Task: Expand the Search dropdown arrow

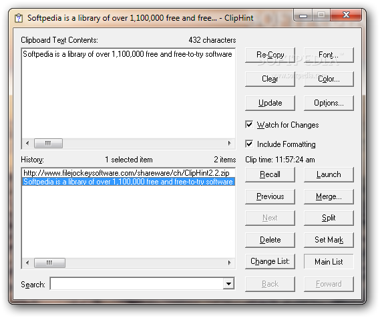Action: 228,283
